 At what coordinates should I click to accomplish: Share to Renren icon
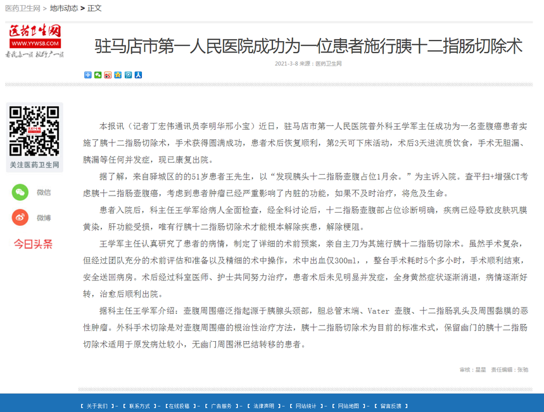coord(138,75)
